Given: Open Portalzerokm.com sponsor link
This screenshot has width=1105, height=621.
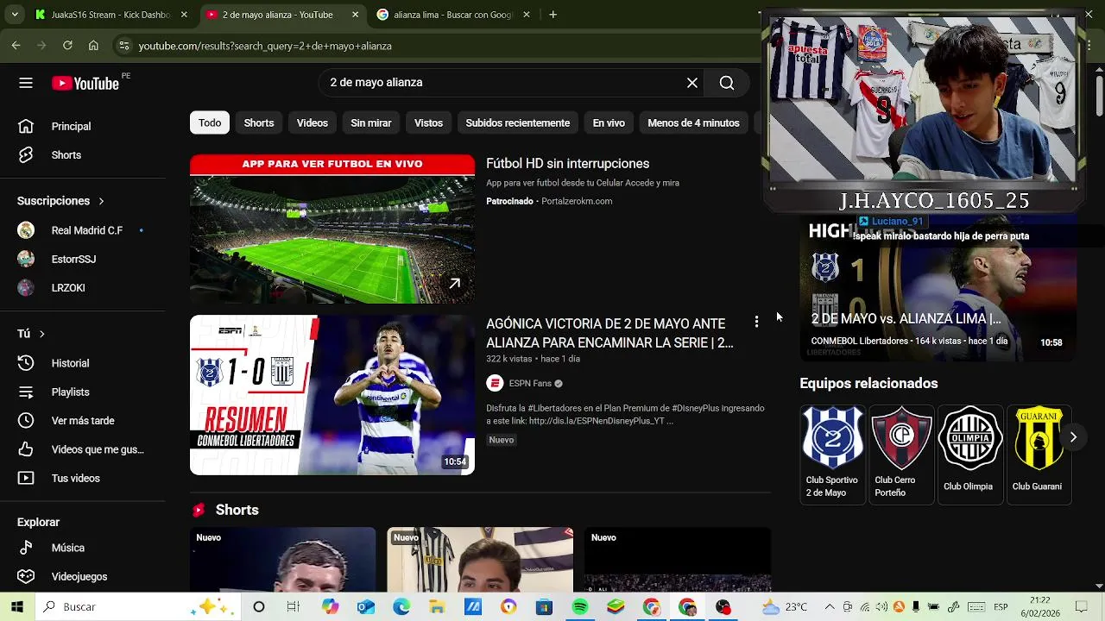Looking at the screenshot, I should tap(577, 201).
